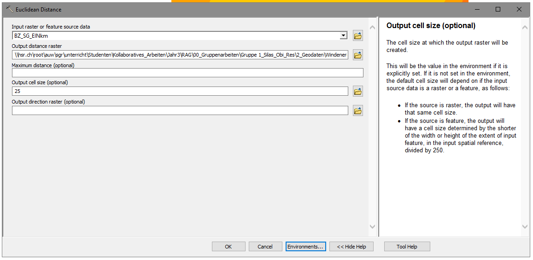Focus the Maximum distance input field

coord(187,73)
